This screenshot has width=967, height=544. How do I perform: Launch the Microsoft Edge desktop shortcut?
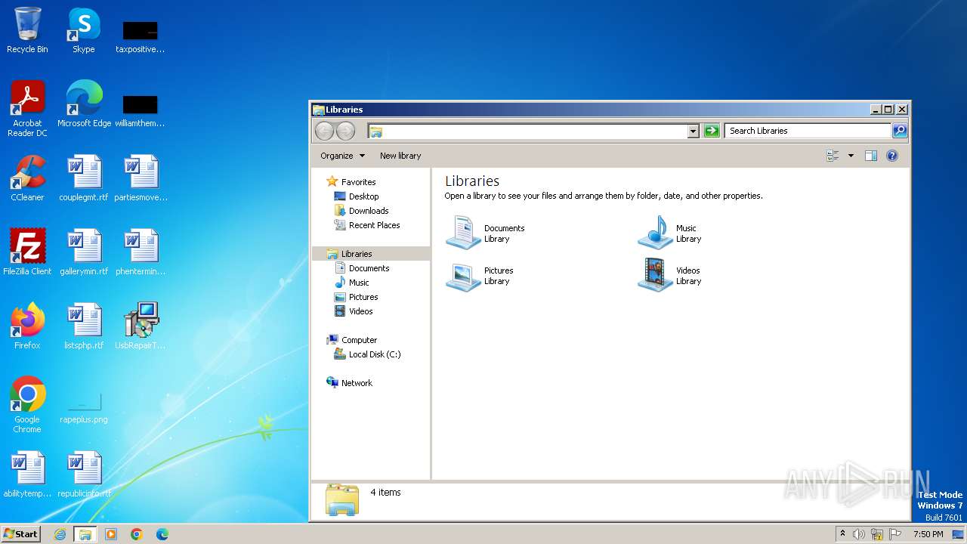click(x=84, y=104)
